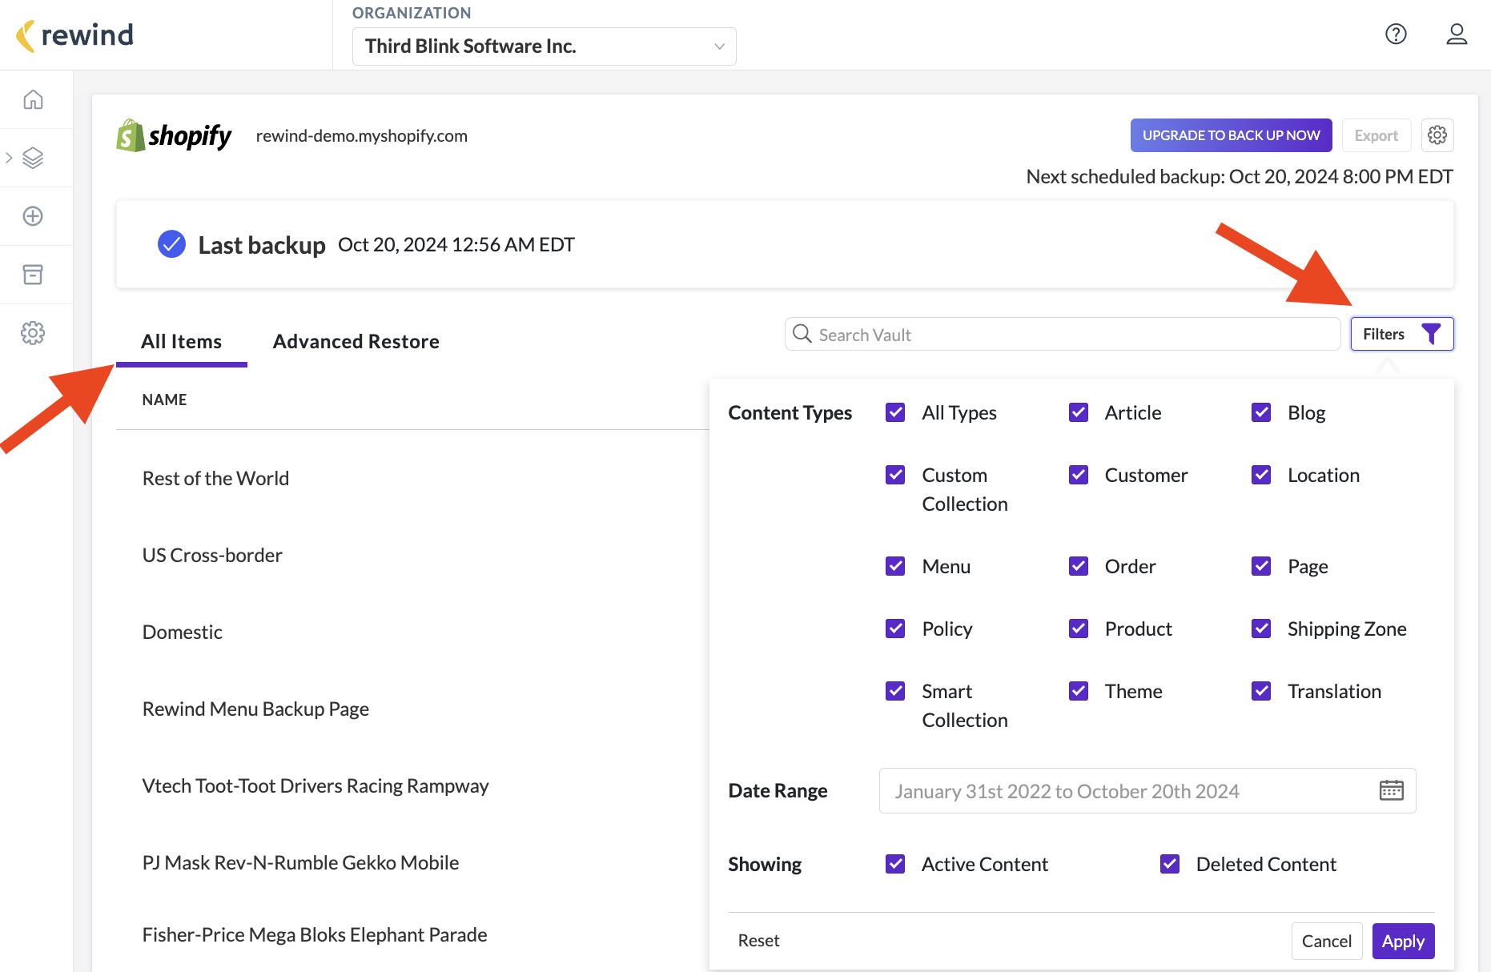Click Upgrade to Back Up Now button

[1232, 135]
